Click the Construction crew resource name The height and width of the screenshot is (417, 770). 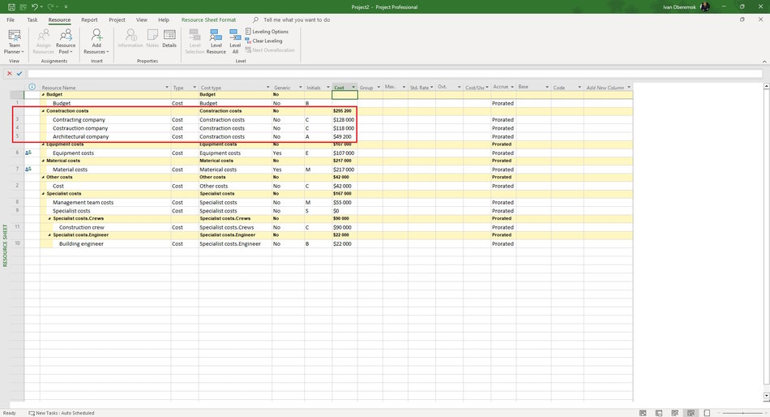(82, 227)
